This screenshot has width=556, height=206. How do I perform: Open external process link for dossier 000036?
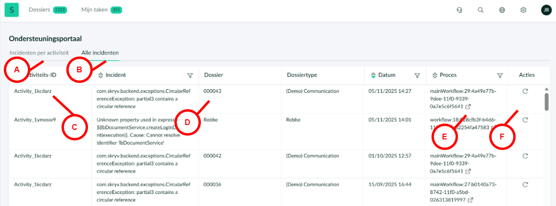470,200
